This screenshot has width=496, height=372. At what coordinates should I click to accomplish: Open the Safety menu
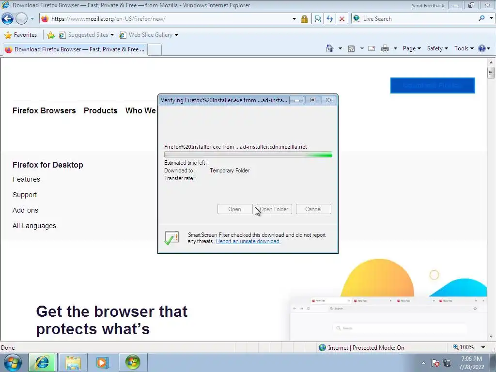(437, 48)
